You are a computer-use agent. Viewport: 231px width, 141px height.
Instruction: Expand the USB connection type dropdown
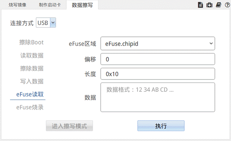pos(46,22)
